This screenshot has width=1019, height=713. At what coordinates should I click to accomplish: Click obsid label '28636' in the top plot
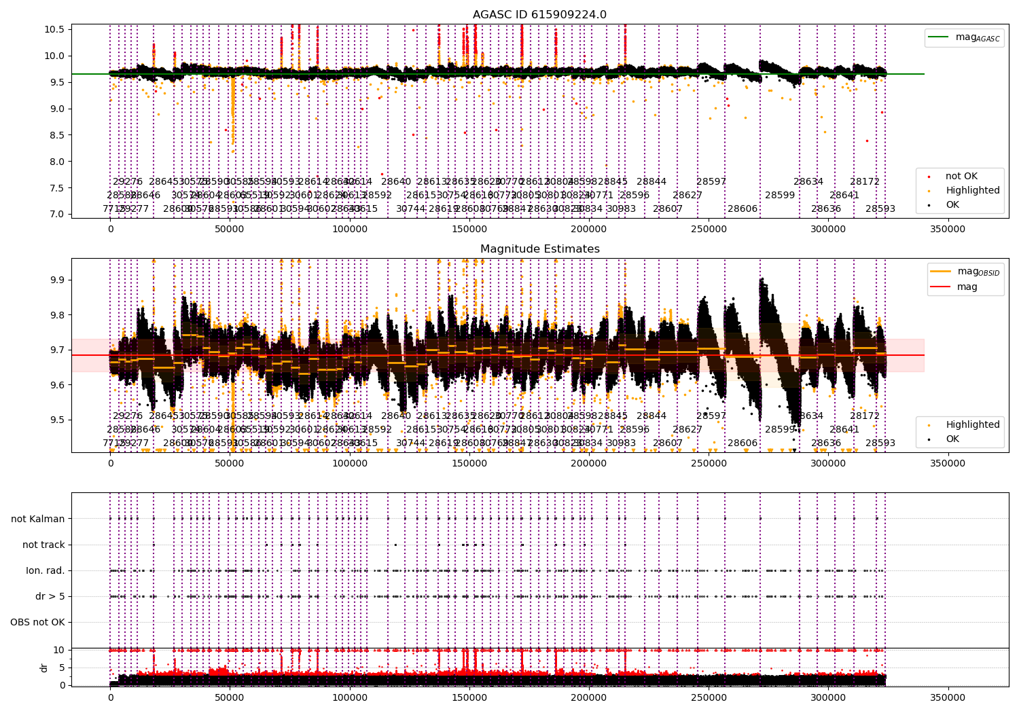[826, 208]
